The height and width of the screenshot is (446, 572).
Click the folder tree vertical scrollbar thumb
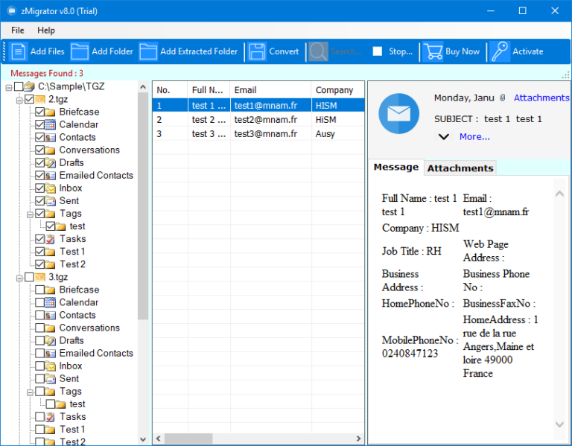[143, 206]
